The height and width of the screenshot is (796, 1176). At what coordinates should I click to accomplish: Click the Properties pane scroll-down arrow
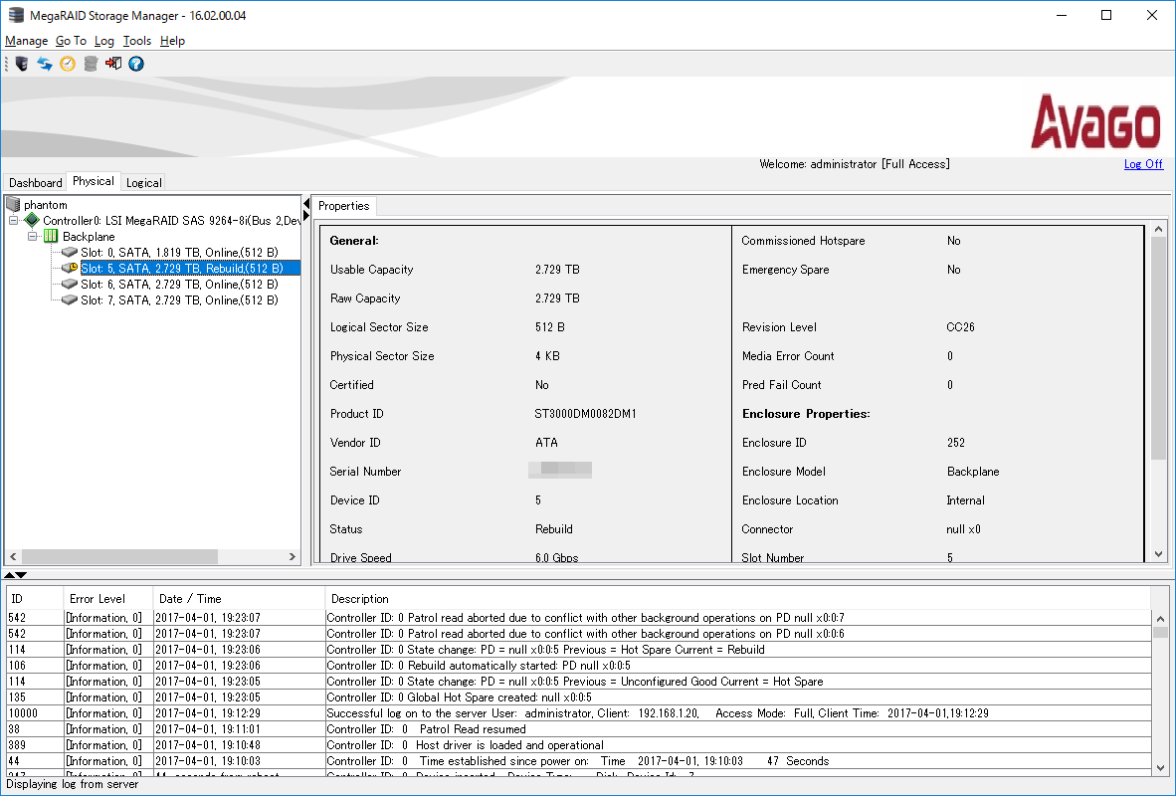pos(1159,554)
